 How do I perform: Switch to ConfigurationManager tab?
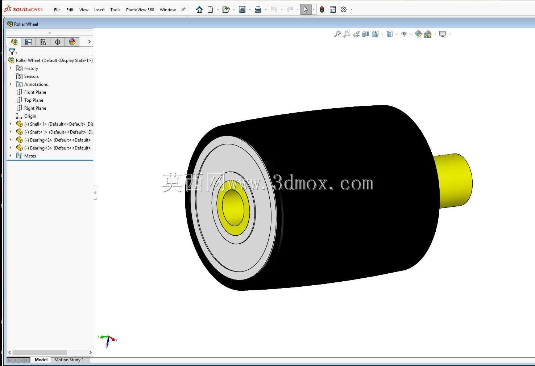click(43, 42)
